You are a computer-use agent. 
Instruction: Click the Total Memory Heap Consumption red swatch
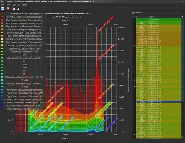[x=2, y=13]
